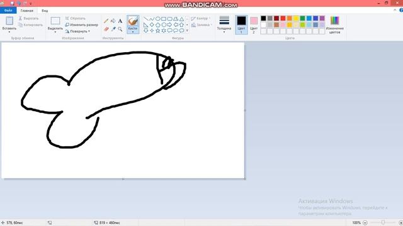Select the four-point star shape
Image resolution: width=403 pixels, height=226 pixels.
point(152,31)
